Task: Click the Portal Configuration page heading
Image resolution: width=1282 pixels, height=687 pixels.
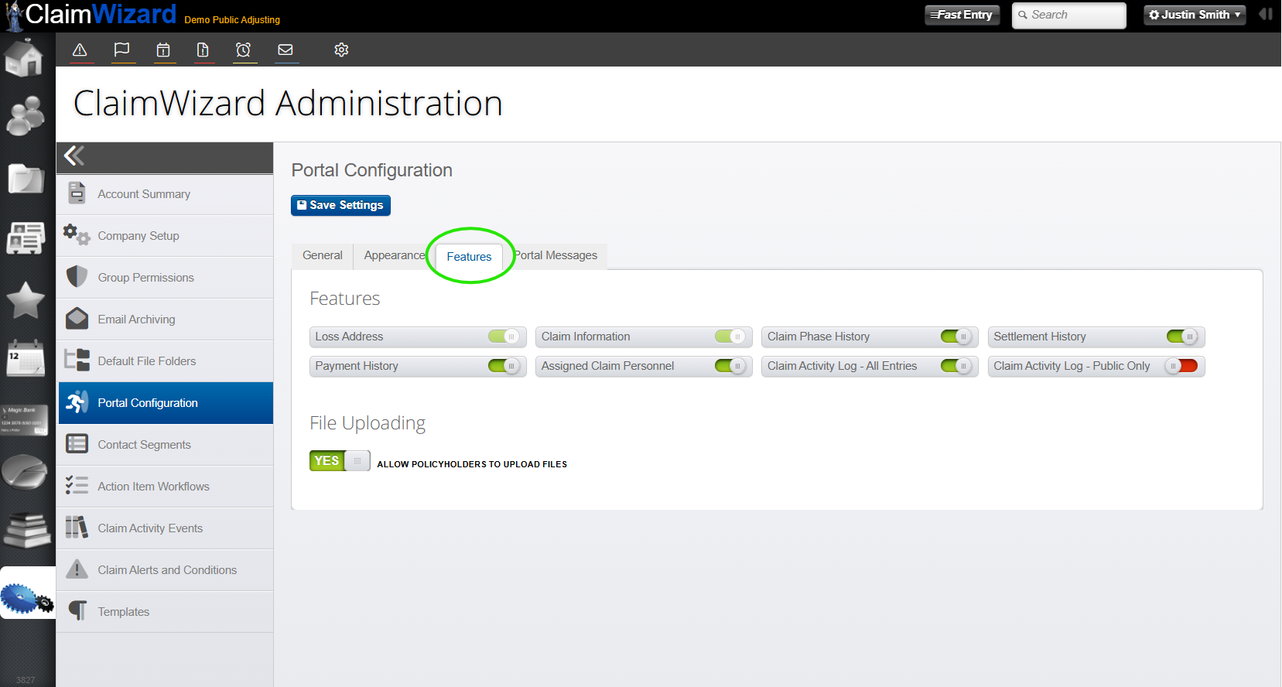Action: pos(372,170)
